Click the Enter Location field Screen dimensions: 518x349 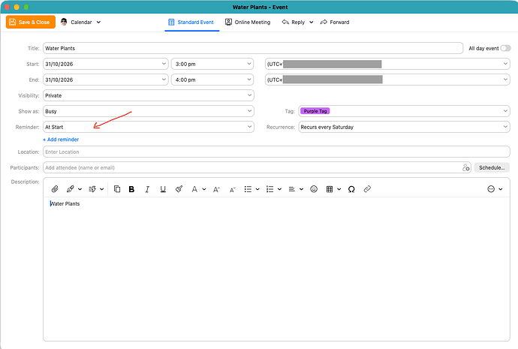(276, 152)
